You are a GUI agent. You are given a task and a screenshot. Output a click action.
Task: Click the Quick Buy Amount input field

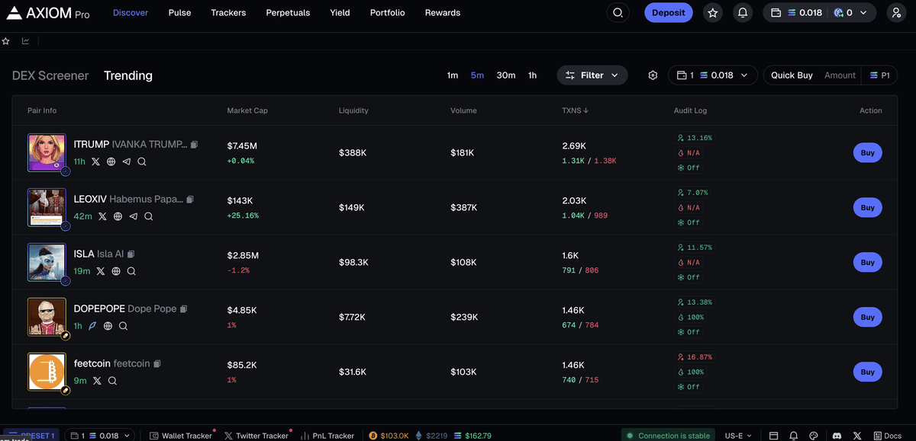pyautogui.click(x=840, y=75)
